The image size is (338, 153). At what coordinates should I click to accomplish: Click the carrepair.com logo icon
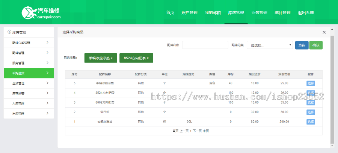click(29, 12)
